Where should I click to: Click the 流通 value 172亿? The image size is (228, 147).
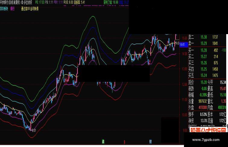click(x=223, y=121)
